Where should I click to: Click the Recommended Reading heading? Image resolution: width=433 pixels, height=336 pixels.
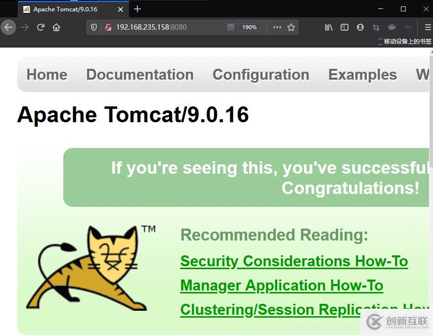point(274,235)
